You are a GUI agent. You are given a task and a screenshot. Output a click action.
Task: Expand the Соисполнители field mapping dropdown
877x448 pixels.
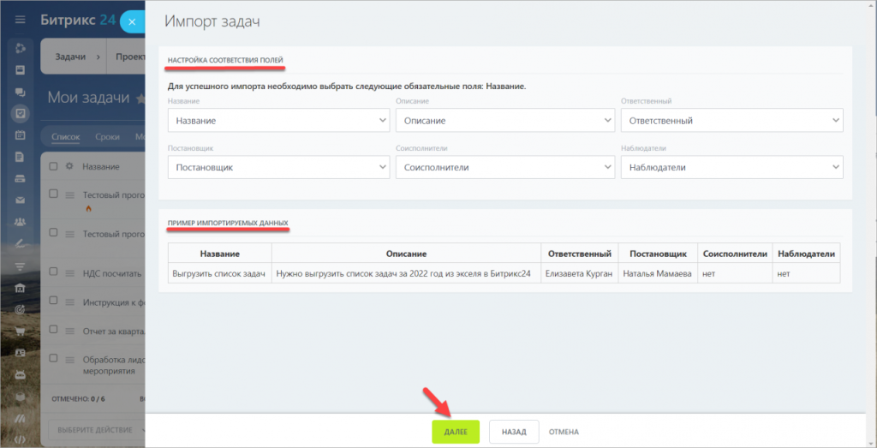pos(504,168)
